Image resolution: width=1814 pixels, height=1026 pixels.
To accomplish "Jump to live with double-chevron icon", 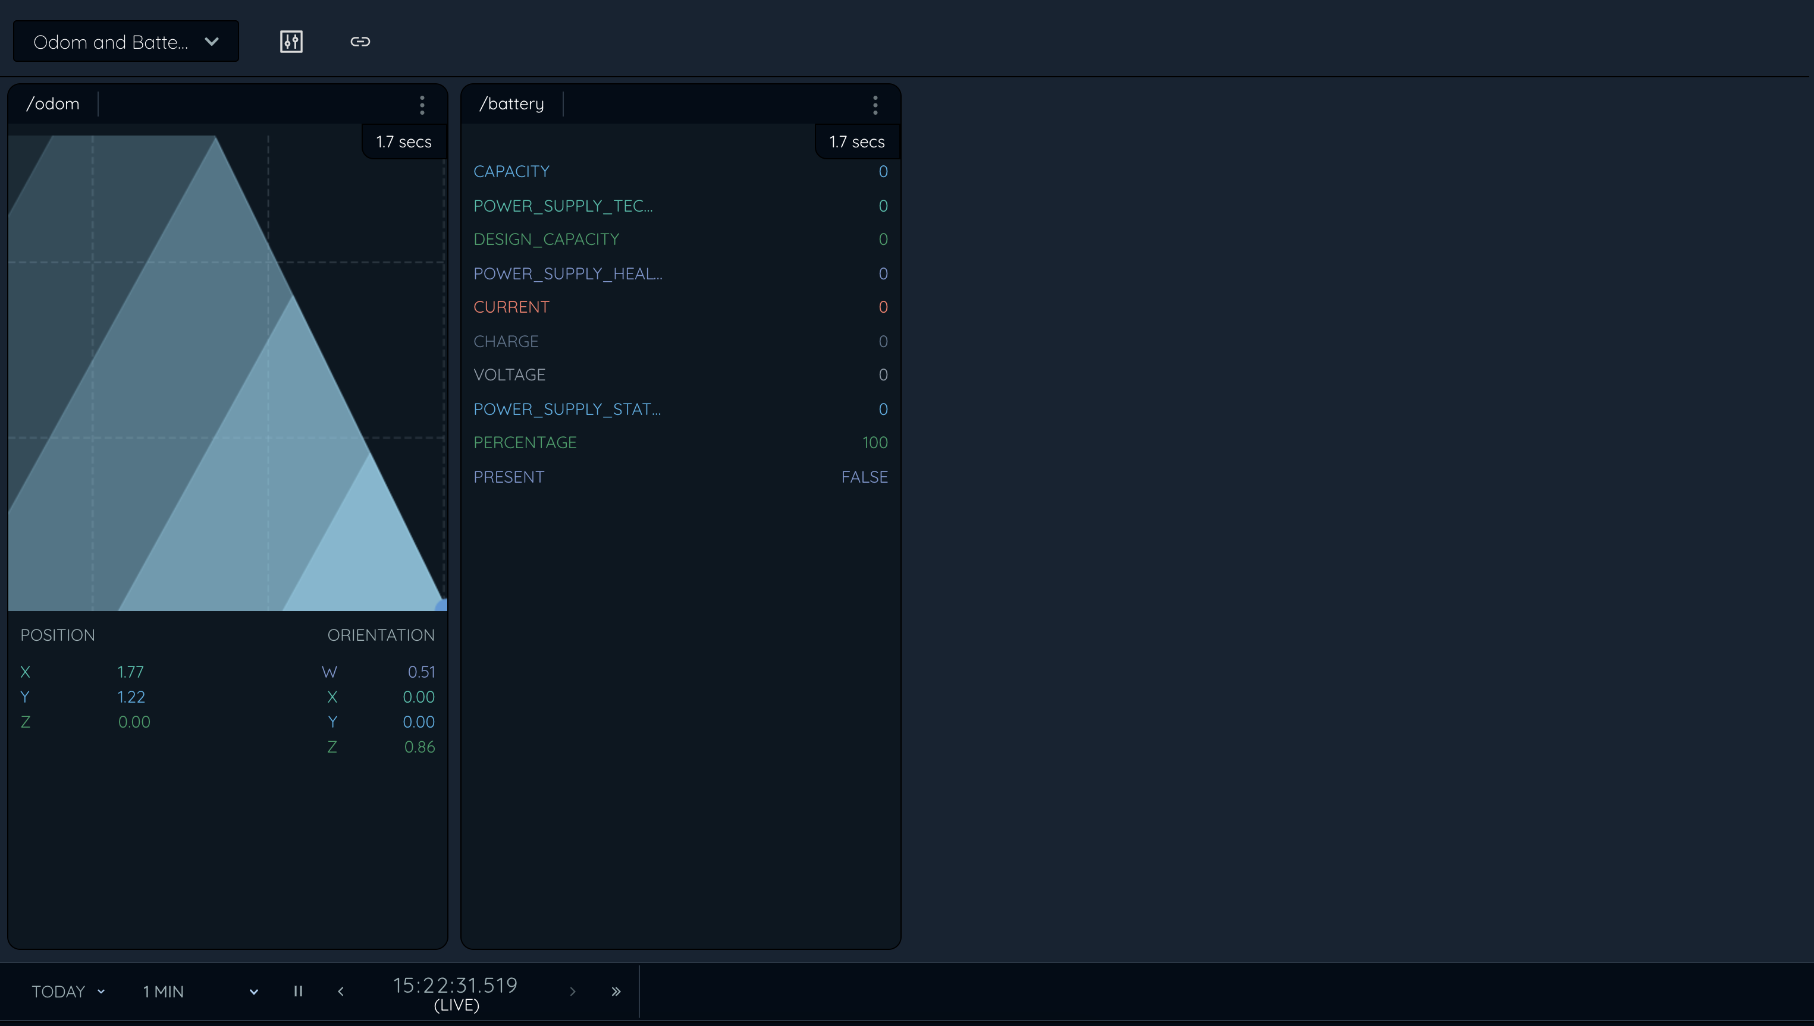I will 616,991.
